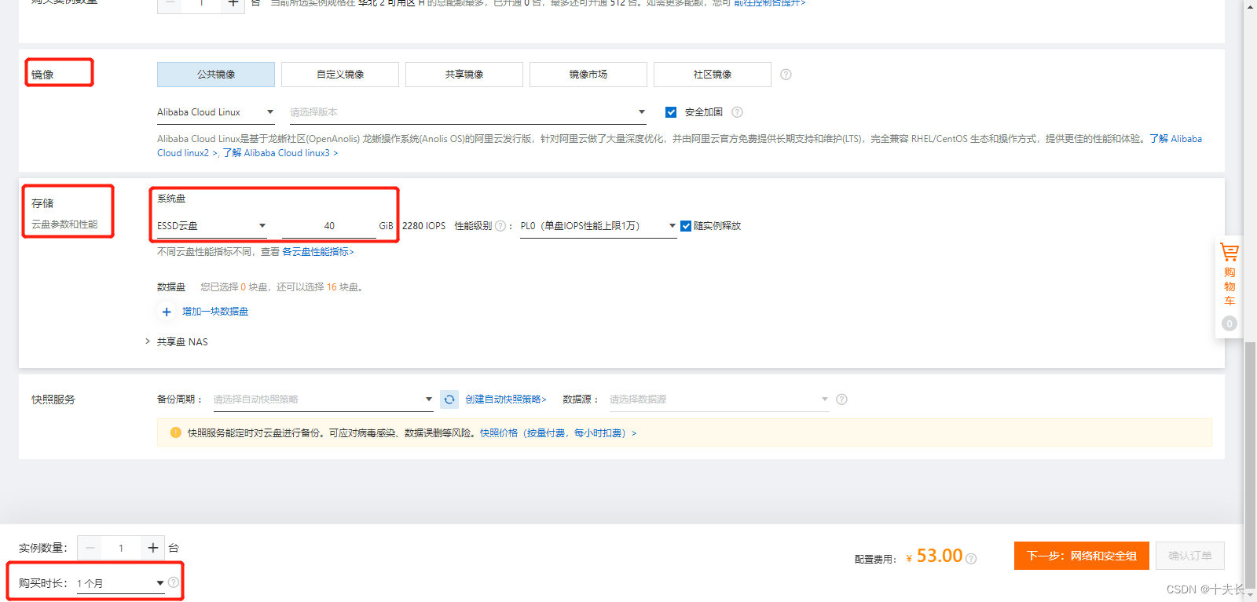Select the 公共镜像 tab
Viewport: 1257px width, 602px height.
(x=216, y=75)
